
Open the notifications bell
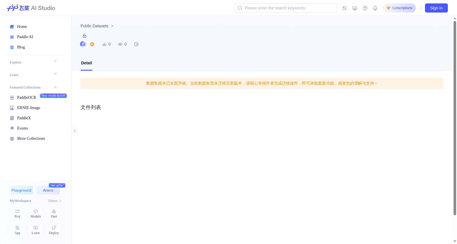click(x=375, y=8)
